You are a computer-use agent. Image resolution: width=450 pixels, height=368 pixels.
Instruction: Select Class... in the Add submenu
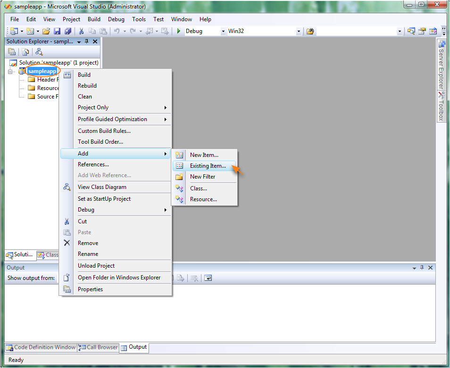pos(204,188)
